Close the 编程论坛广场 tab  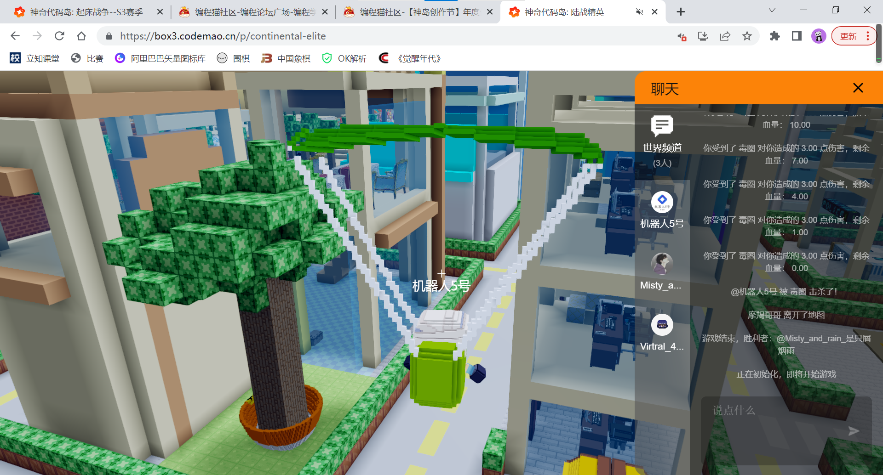point(325,12)
